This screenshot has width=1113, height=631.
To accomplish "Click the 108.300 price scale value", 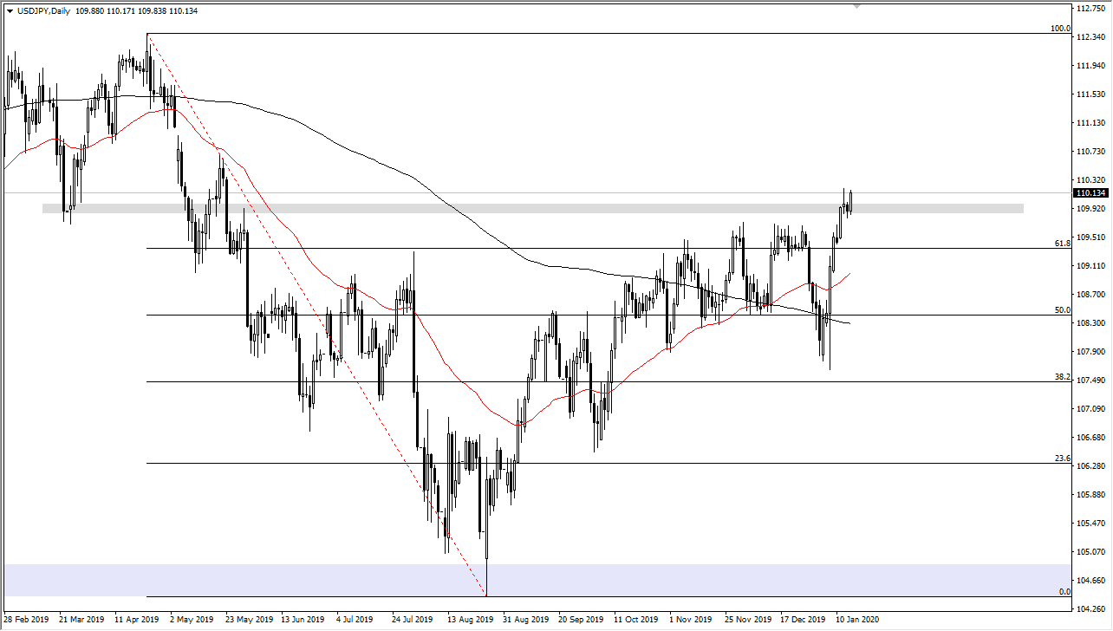I will point(1090,322).
